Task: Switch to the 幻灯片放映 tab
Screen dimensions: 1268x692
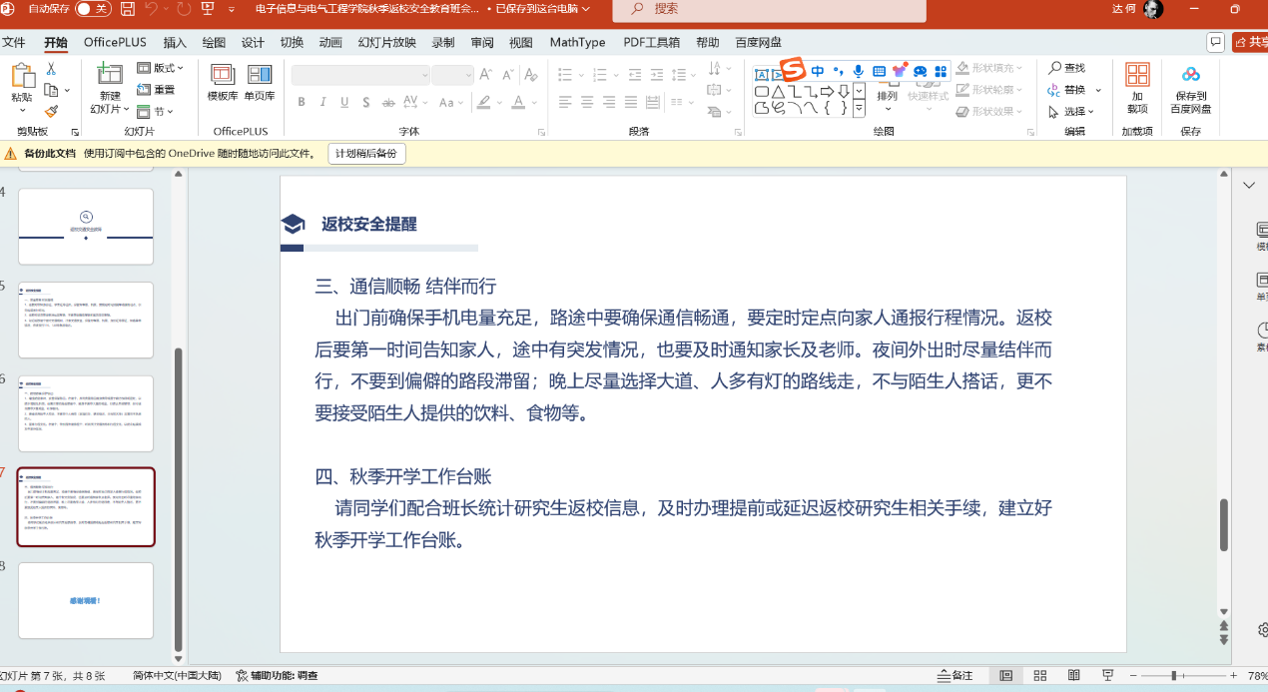Action: pyautogui.click(x=386, y=43)
